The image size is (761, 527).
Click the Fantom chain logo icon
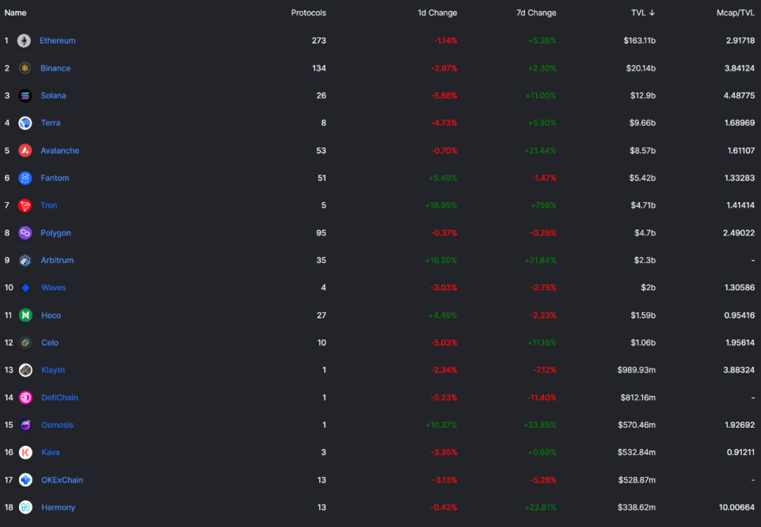pos(25,178)
